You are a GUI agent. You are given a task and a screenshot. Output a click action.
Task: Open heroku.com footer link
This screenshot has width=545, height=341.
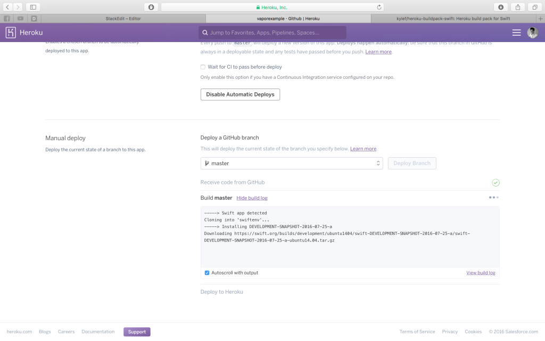[x=19, y=331]
